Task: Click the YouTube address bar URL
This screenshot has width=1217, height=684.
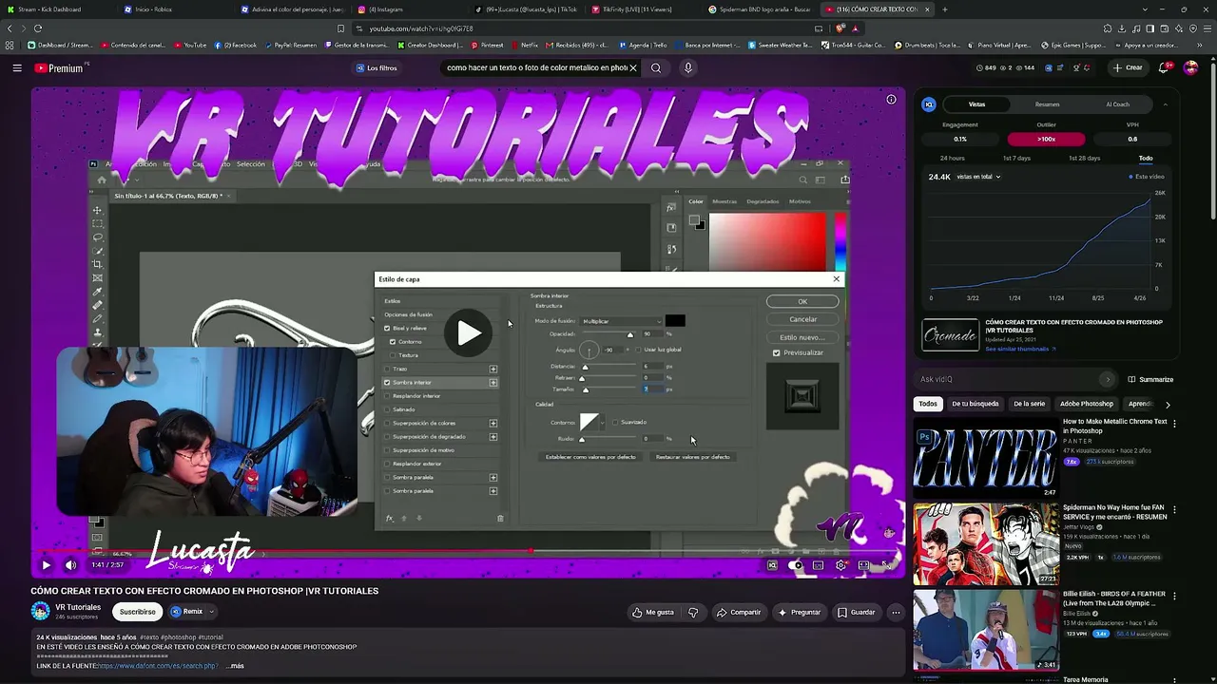Action: pyautogui.click(x=421, y=28)
